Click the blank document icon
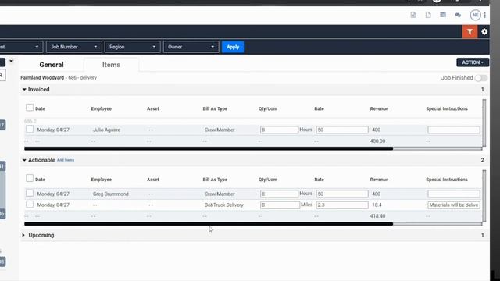The width and height of the screenshot is (500, 281). click(428, 15)
